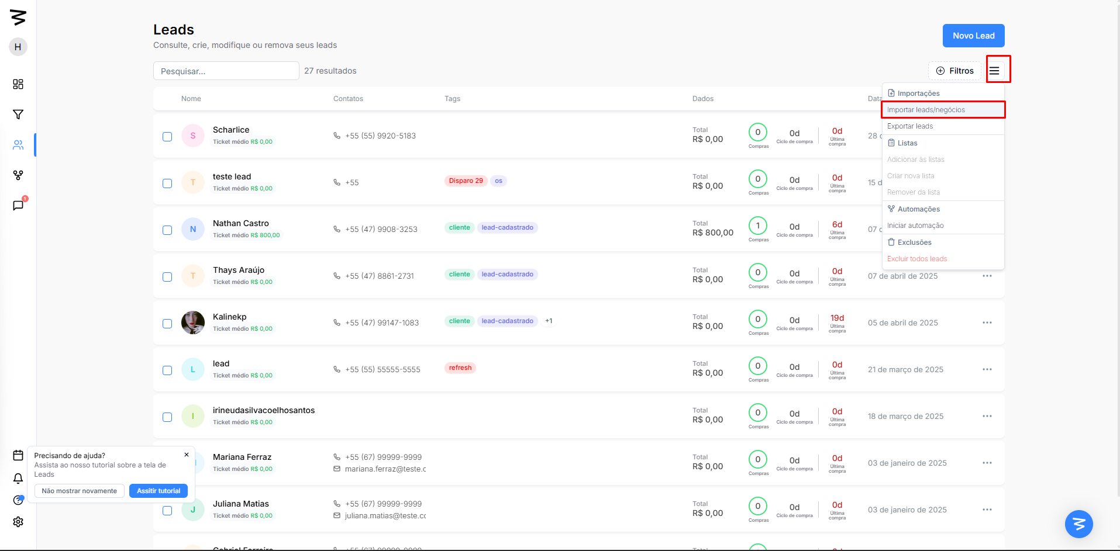
Task: Click the H user avatar in sidebar
Action: (x=18, y=47)
